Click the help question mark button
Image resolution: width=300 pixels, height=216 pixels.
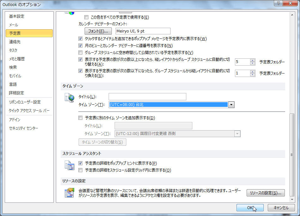point(278,3)
